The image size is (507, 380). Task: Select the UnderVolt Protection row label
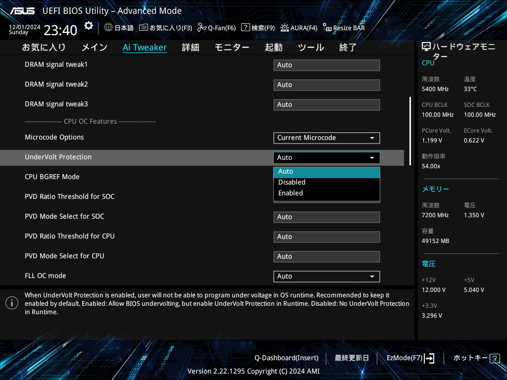tap(58, 157)
